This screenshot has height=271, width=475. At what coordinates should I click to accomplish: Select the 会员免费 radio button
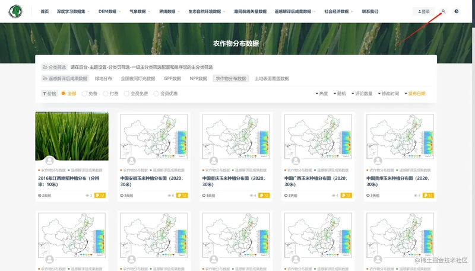(126, 94)
